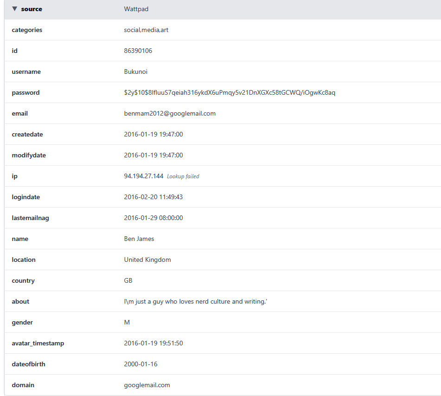Select the about description text
The image size is (441, 396).
[x=196, y=301]
